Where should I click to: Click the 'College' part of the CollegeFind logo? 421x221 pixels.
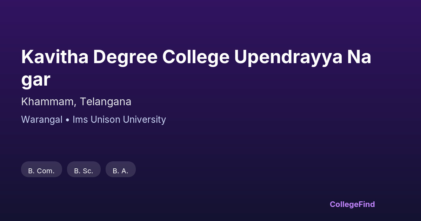pyautogui.click(x=344, y=204)
